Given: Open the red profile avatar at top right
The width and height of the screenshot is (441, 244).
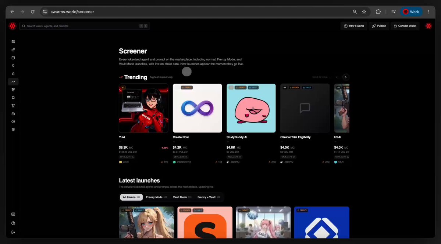Looking at the screenshot, I should [428, 26].
